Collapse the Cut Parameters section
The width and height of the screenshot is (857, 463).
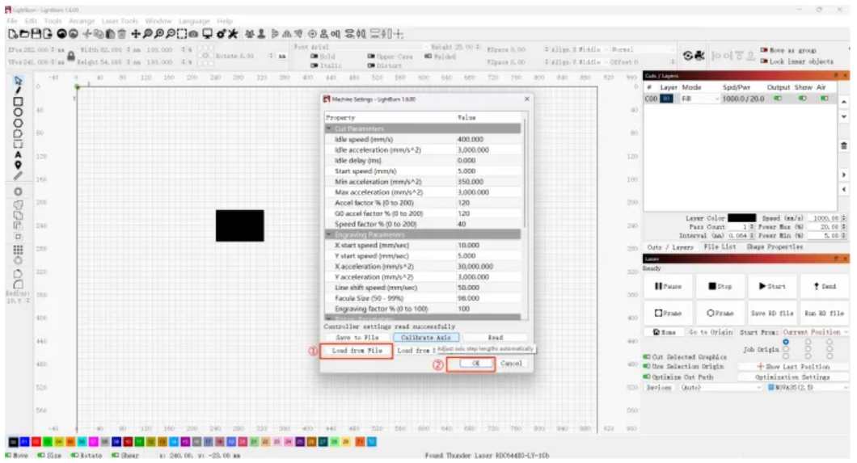point(329,128)
